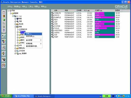This screenshot has width=131, height=98.
Task: Click the usage bar for the XDB row
Action: pyautogui.click(x=105, y=35)
